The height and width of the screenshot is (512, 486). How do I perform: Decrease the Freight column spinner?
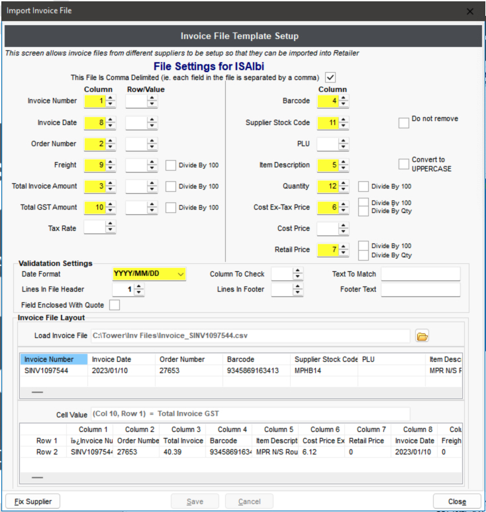pyautogui.click(x=111, y=169)
